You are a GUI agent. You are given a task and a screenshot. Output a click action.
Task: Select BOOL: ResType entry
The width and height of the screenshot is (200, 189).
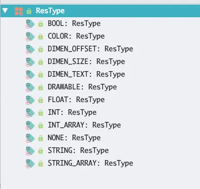[74, 23]
